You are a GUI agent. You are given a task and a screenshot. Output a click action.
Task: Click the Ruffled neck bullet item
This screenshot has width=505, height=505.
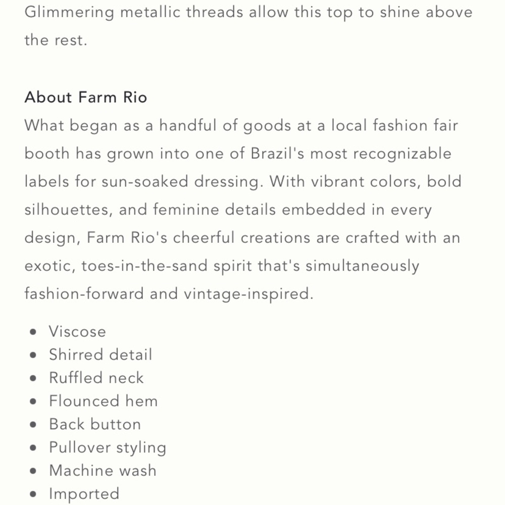point(96,378)
